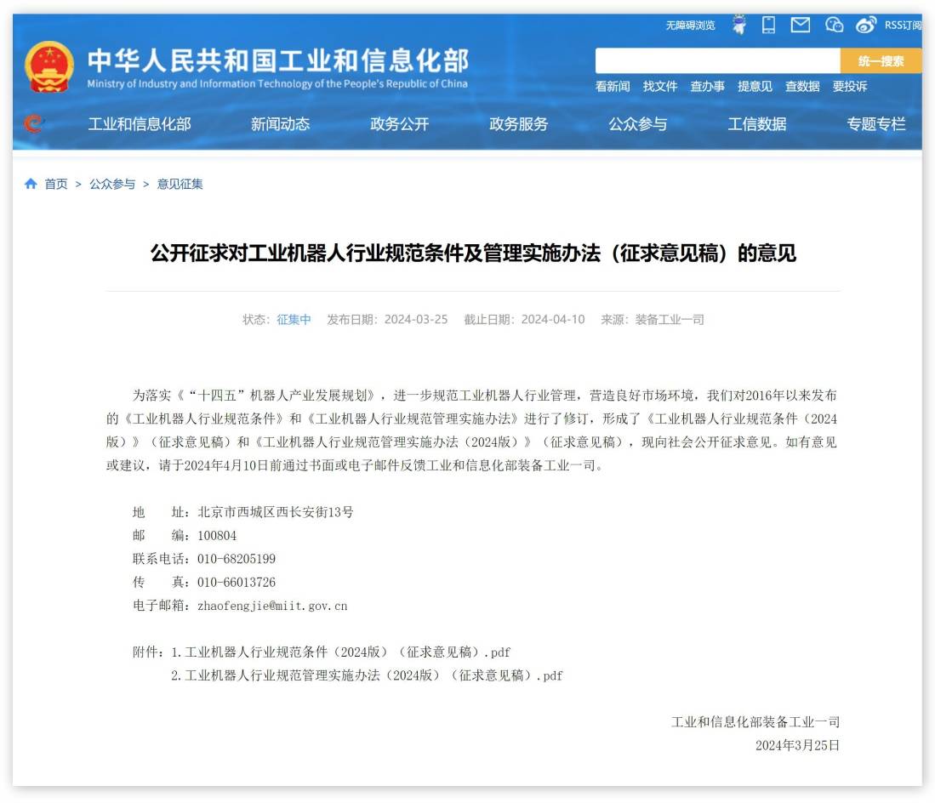This screenshot has width=935, height=803.
Task: Click the red circular logo in the navigation bar
Action: pos(32,122)
